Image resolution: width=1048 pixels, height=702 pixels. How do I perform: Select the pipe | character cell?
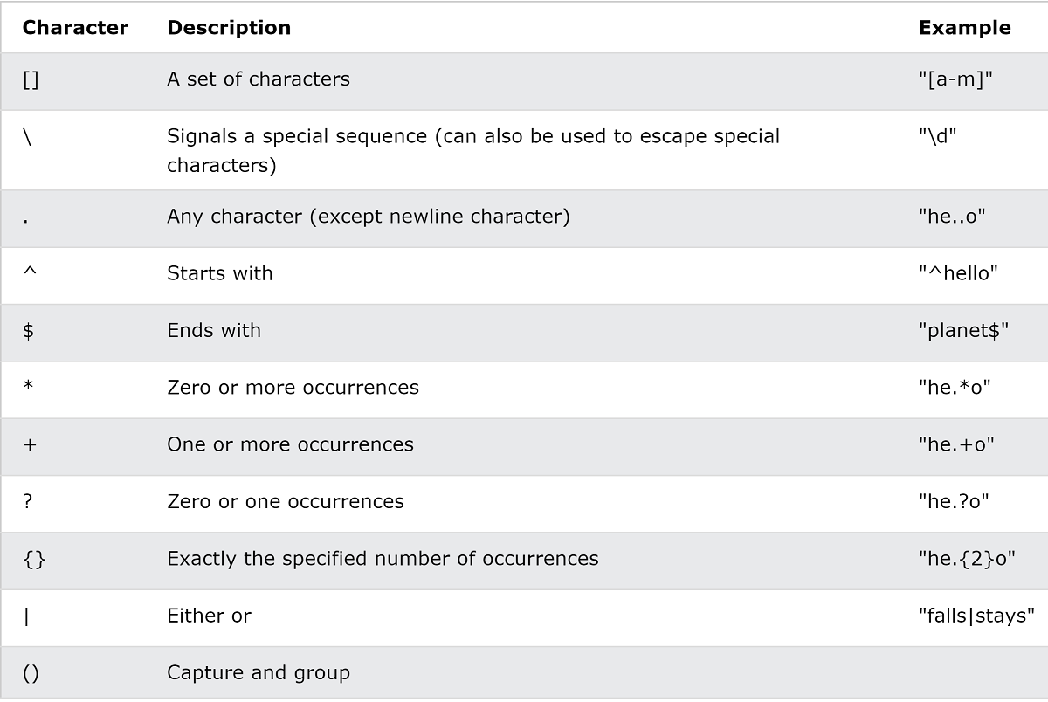click(x=26, y=616)
